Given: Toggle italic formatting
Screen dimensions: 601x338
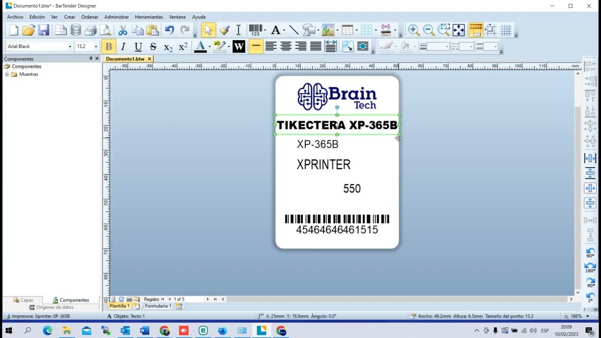Looking at the screenshot, I should pyautogui.click(x=123, y=46).
